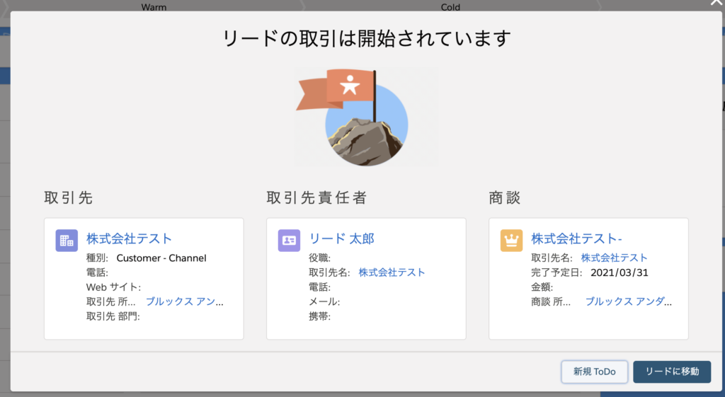Open 取引先名 link in opportunity card
The image size is (725, 397).
614,258
